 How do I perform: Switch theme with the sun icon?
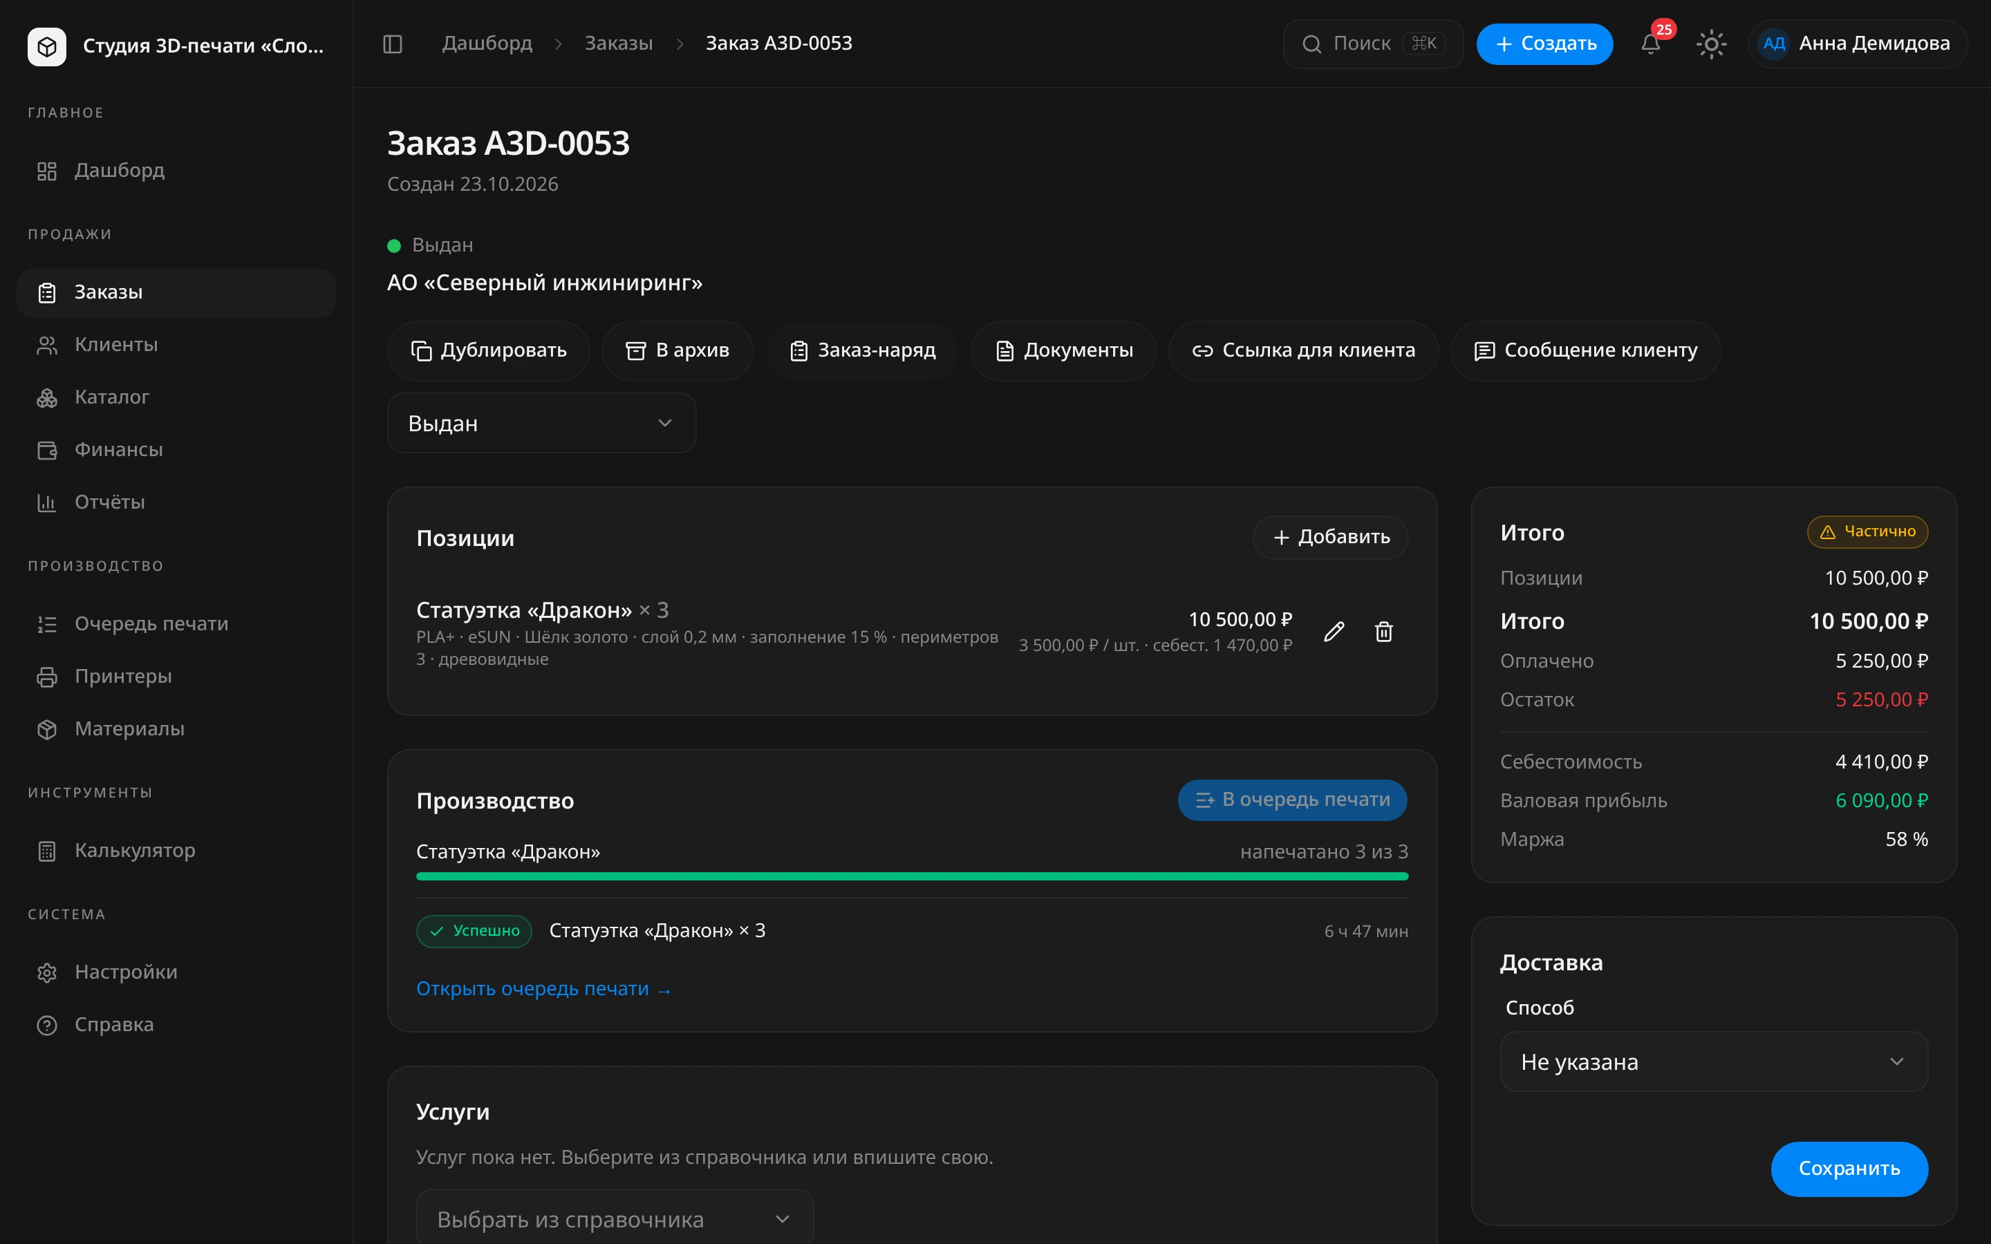(1711, 44)
